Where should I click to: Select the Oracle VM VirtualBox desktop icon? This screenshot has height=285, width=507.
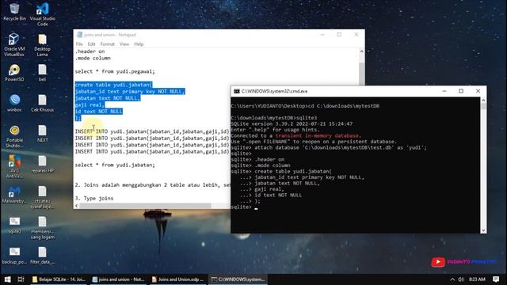click(x=14, y=44)
